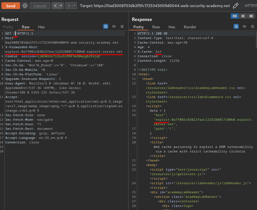Open the back history dropdown arrow
This screenshot has width=257, height=210.
click(61, 6)
